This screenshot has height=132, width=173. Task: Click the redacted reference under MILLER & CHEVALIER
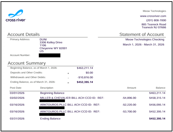point(52,101)
